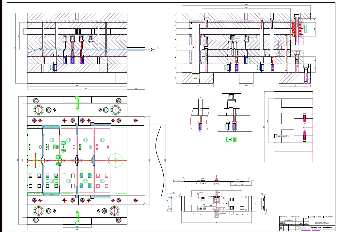Click the large green dashed circle at left of strip

[35, 160]
